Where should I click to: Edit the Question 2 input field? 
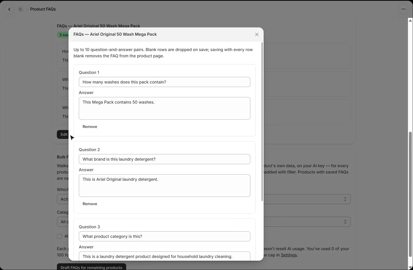tap(164, 159)
